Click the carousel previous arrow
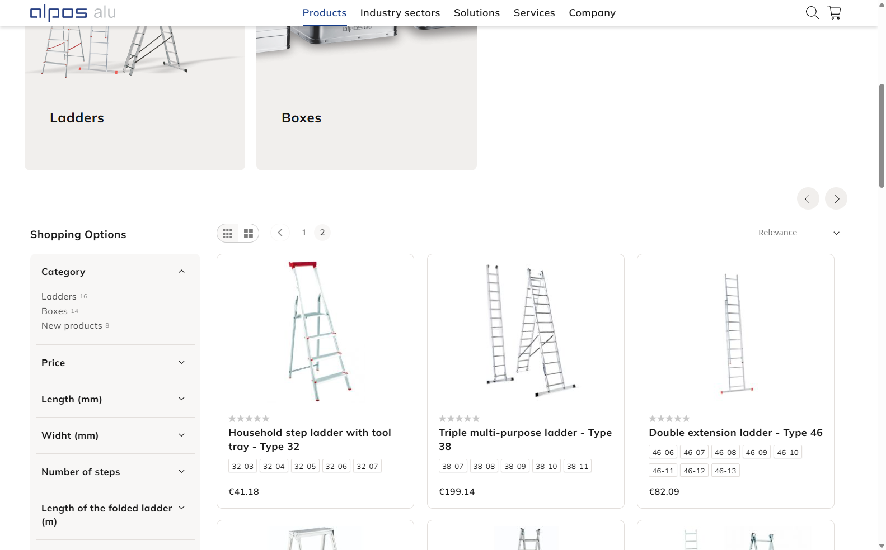Image resolution: width=886 pixels, height=550 pixels. (808, 198)
